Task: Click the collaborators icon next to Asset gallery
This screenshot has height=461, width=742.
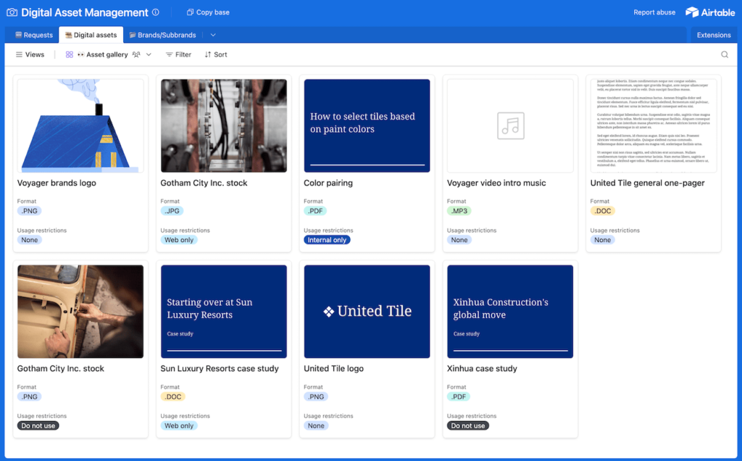Action: [136, 54]
